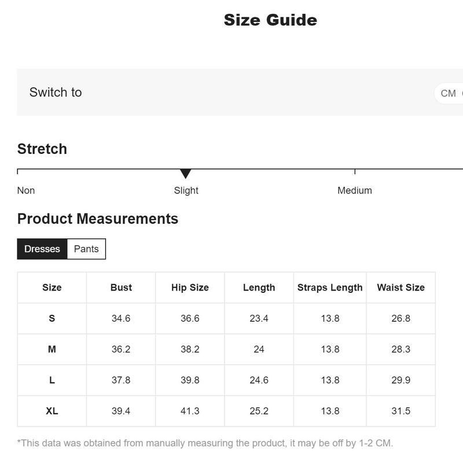This screenshot has width=463, height=463.
Task: Select the XL size row label
Action: [52, 411]
